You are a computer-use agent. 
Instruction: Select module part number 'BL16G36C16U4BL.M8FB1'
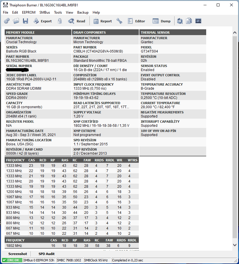(27, 61)
